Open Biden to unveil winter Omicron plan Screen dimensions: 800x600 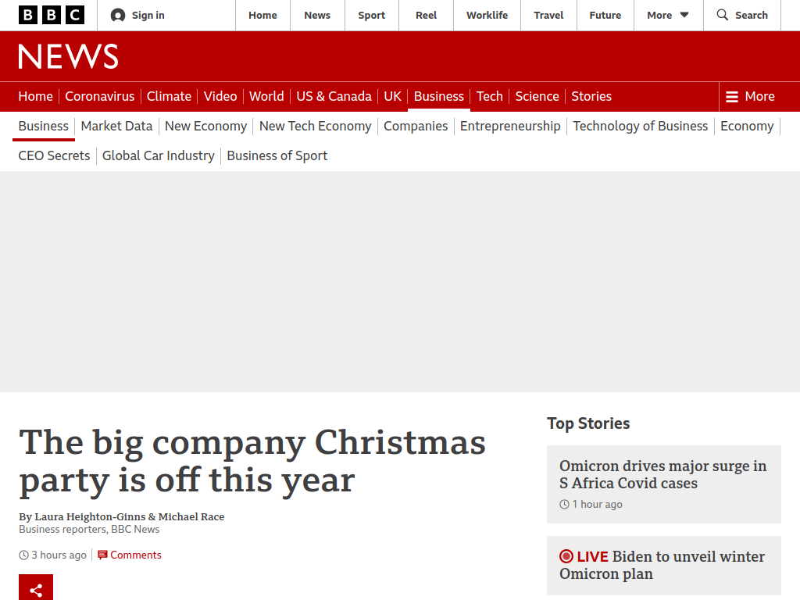coord(662,565)
